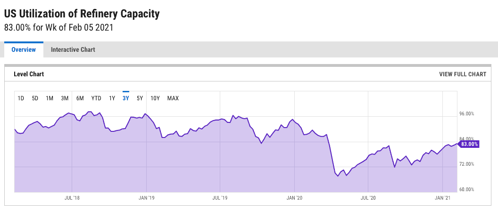Select the 1D time range
This screenshot has height=210, width=498.
(x=21, y=98)
